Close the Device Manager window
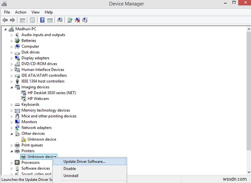251x183 pixels. (x=245, y=3)
